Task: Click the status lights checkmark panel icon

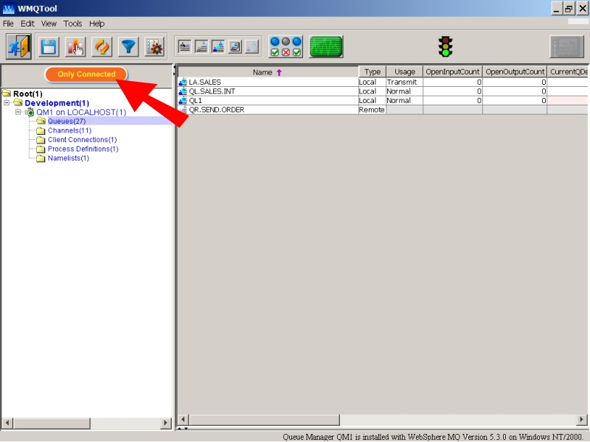Action: (x=285, y=46)
